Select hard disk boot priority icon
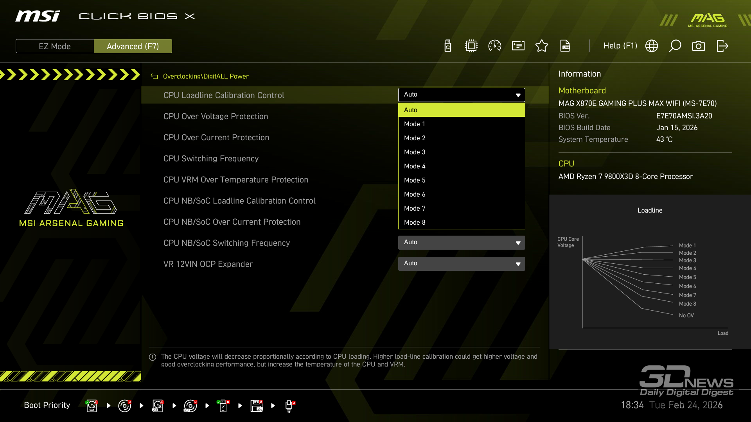Image resolution: width=751 pixels, height=422 pixels. pos(92,406)
